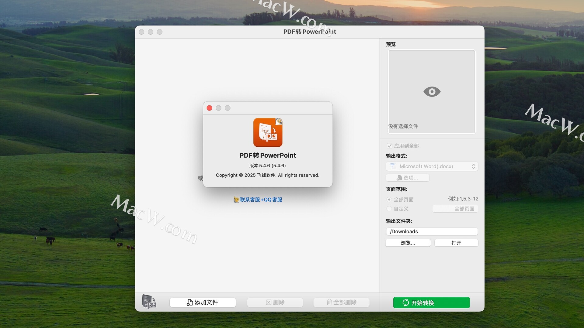Click the preview thumbnail area
The width and height of the screenshot is (584, 328).
tap(432, 91)
